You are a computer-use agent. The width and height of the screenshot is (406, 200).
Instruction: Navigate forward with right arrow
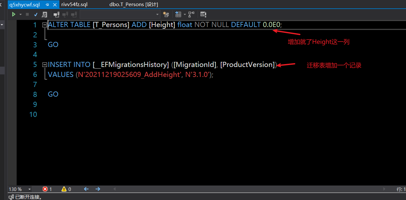pyautogui.click(x=98, y=189)
